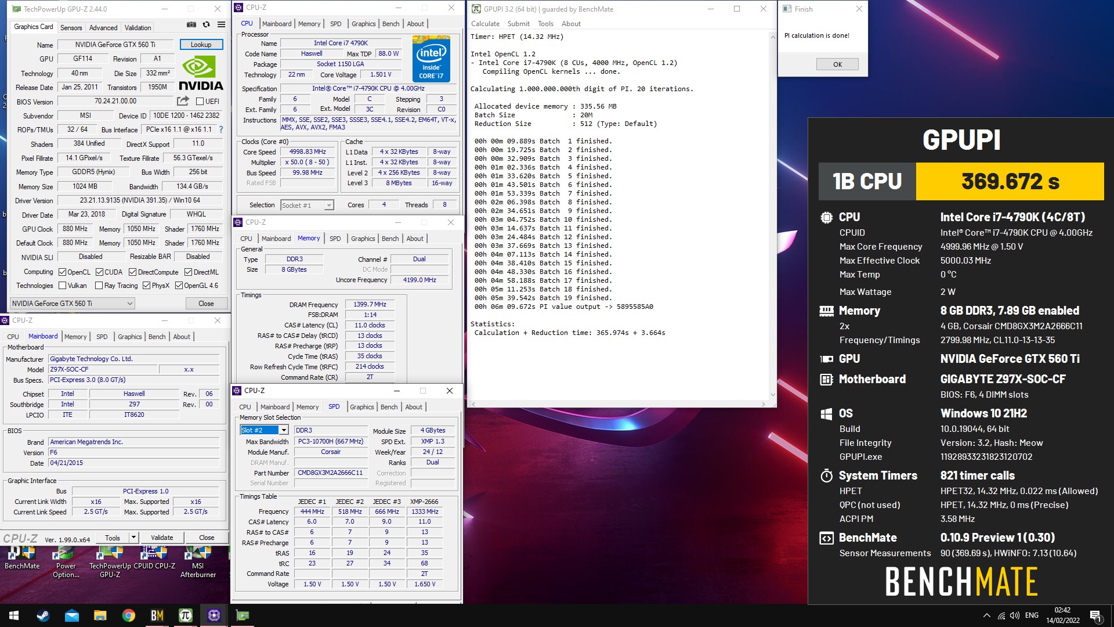Toggle Vulkan checkbox
Screen dimensions: 1114x627
pyautogui.click(x=62, y=286)
